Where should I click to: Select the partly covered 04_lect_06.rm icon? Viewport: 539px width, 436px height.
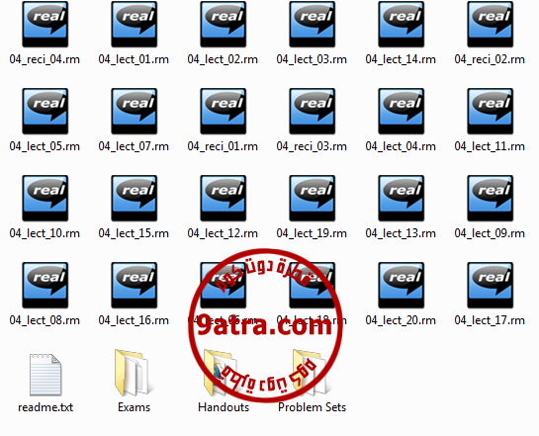coord(224,285)
